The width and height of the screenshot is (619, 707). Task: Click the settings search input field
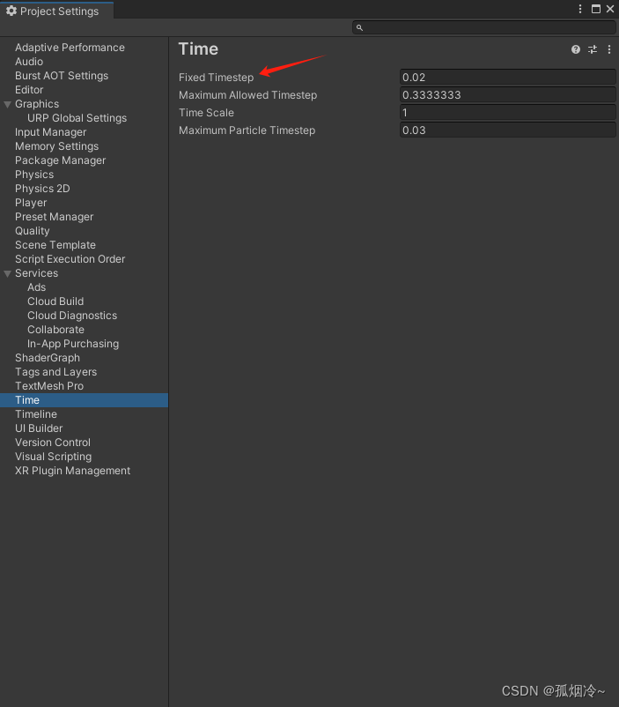point(484,27)
